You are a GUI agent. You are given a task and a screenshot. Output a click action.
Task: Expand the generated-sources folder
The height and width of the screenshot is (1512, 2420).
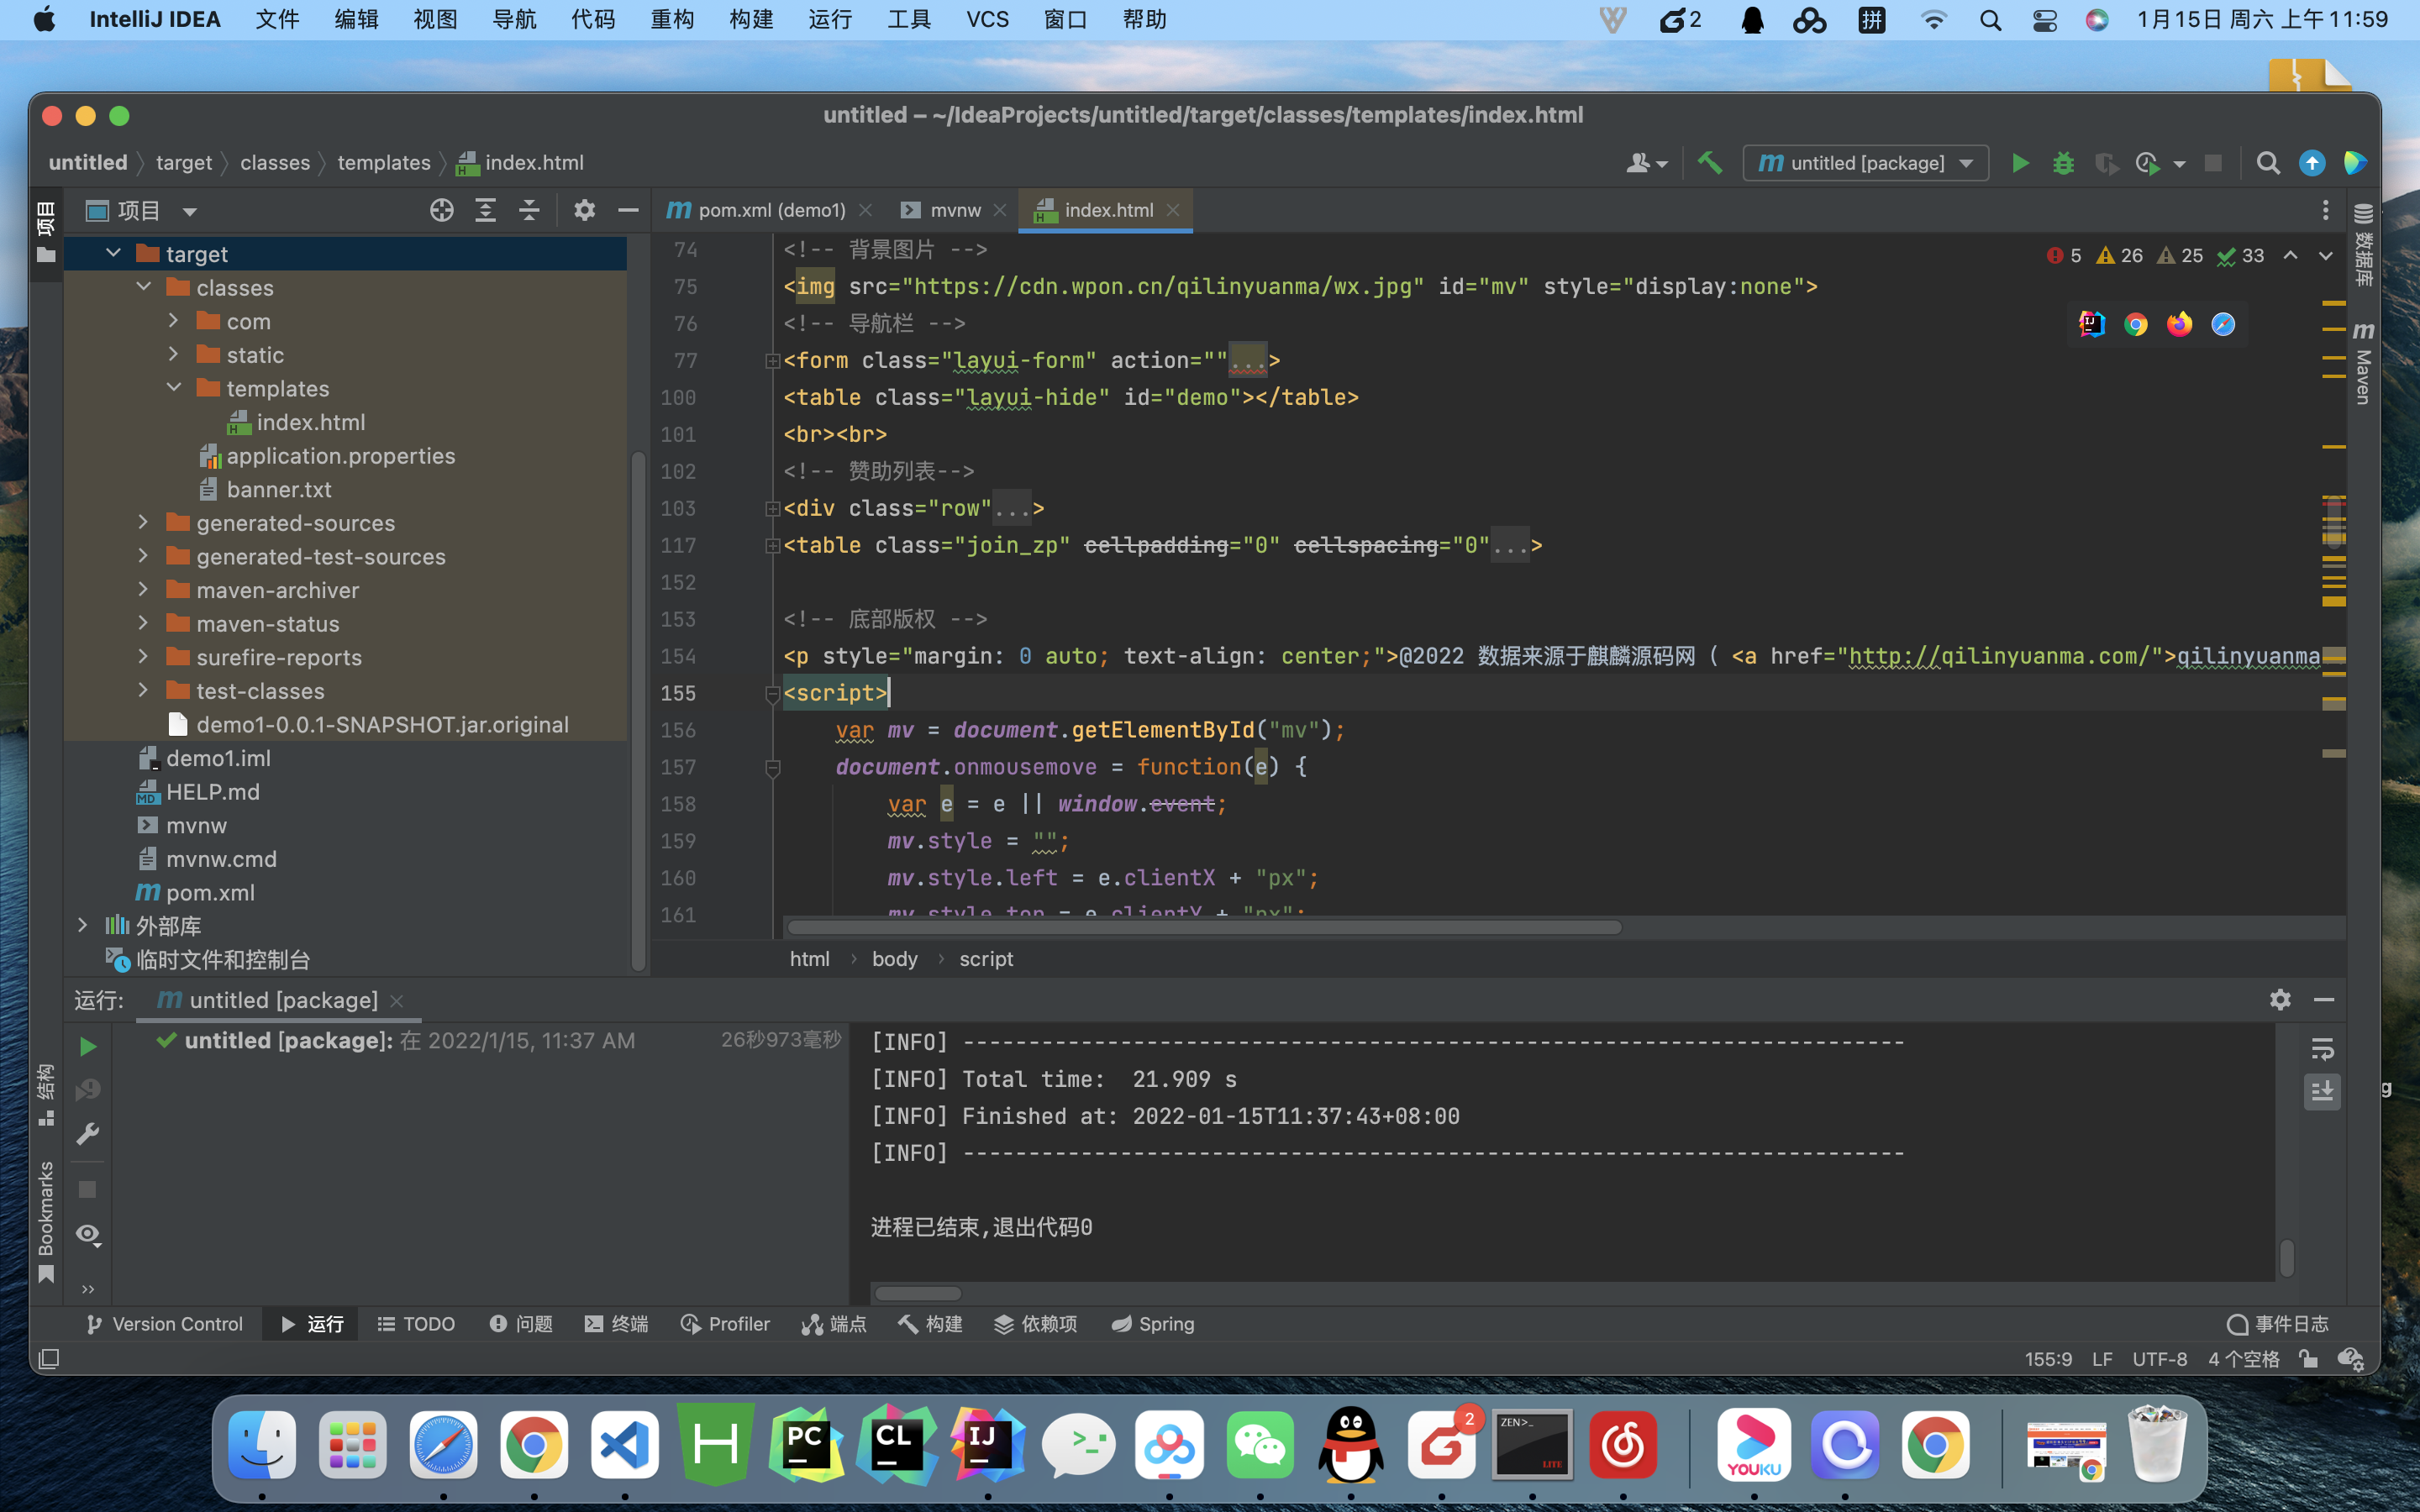click(143, 522)
